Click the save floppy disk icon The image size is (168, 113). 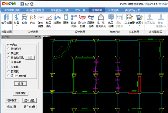tap(22, 4)
